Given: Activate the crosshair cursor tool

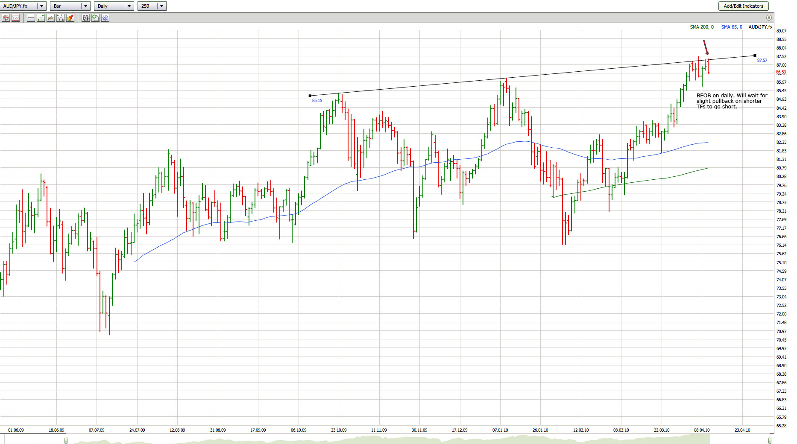Looking at the screenshot, I should tap(6, 18).
